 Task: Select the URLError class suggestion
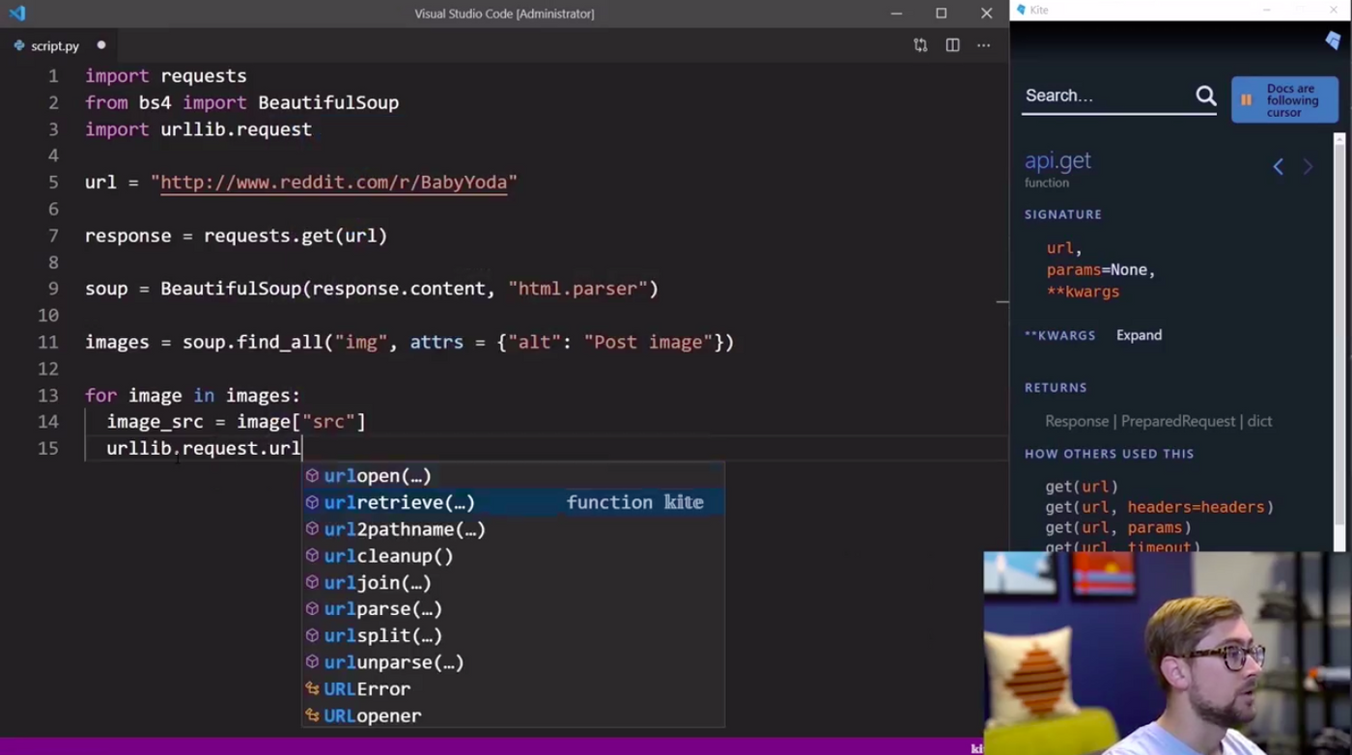[x=366, y=688]
